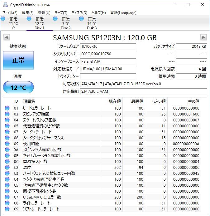The width and height of the screenshot is (210, 216).
Task: Select the Disk 1 tab
Action: 40,23
